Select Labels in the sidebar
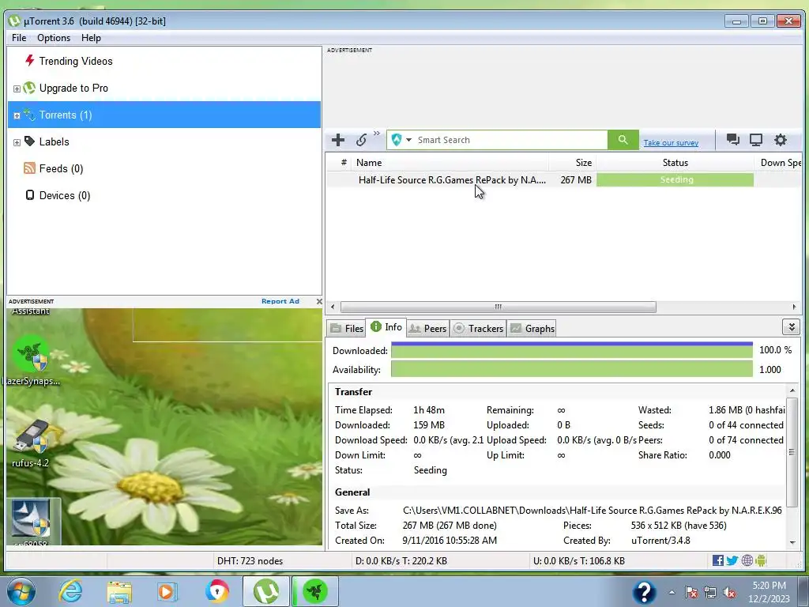The height and width of the screenshot is (607, 809). point(55,141)
